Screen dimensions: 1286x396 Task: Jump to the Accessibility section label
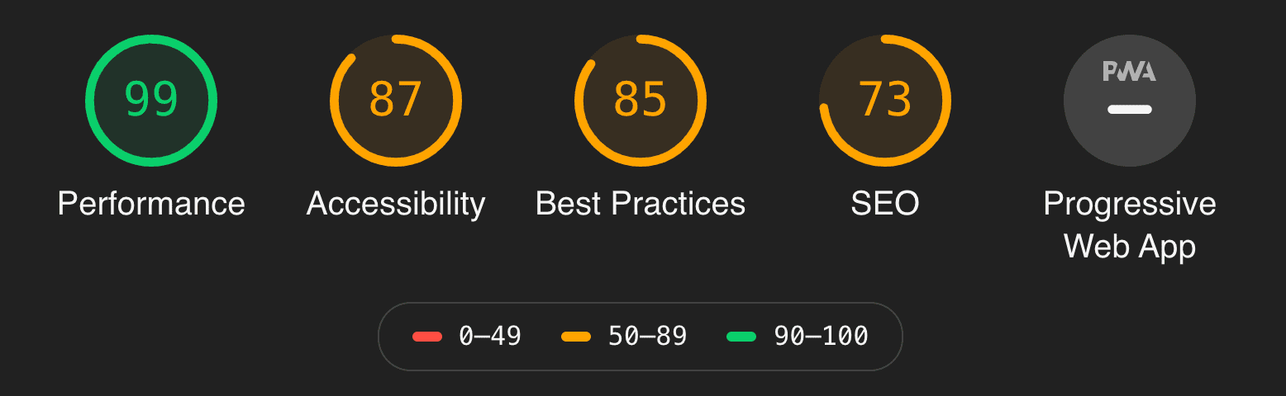click(x=396, y=204)
